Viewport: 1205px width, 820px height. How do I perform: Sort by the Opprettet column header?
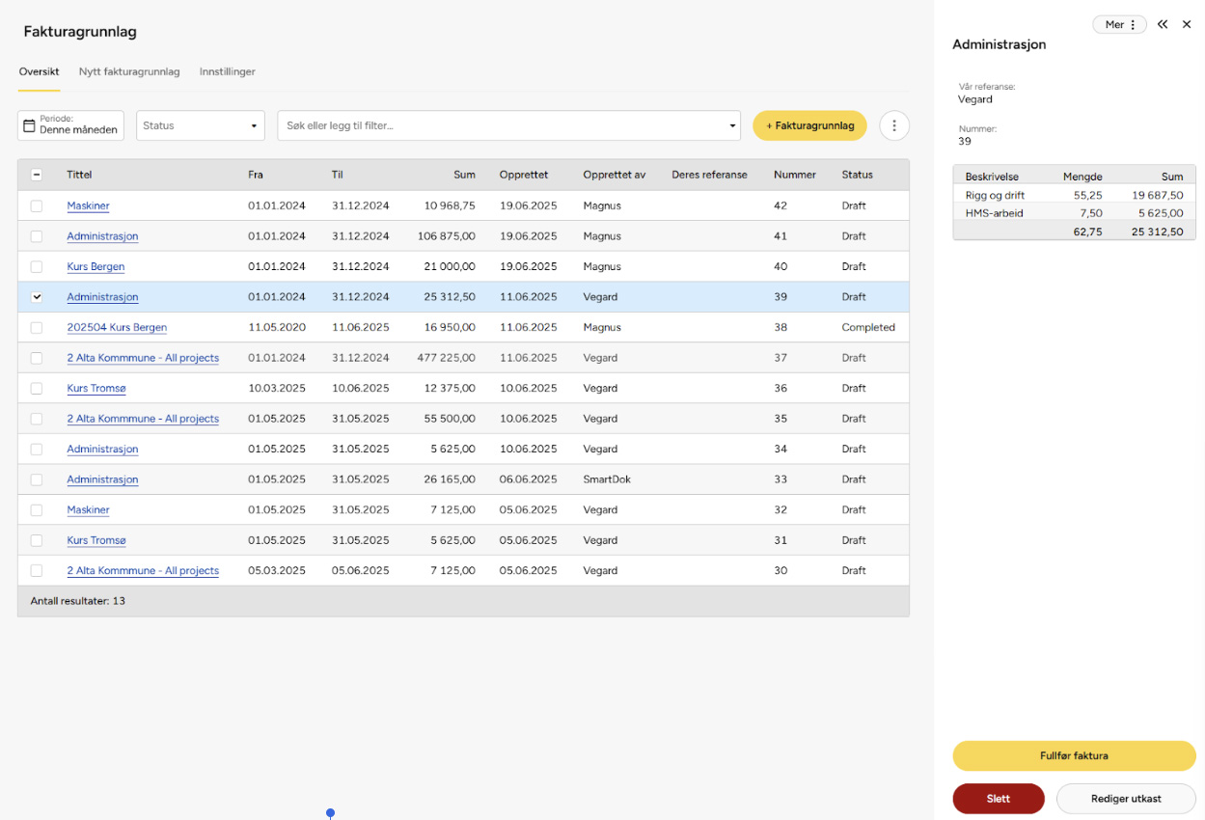(x=524, y=175)
